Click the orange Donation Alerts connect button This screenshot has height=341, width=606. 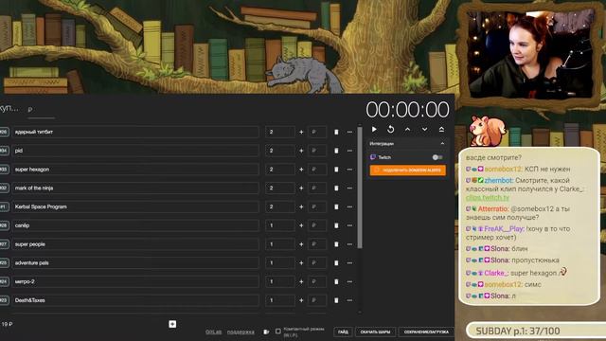click(408, 170)
